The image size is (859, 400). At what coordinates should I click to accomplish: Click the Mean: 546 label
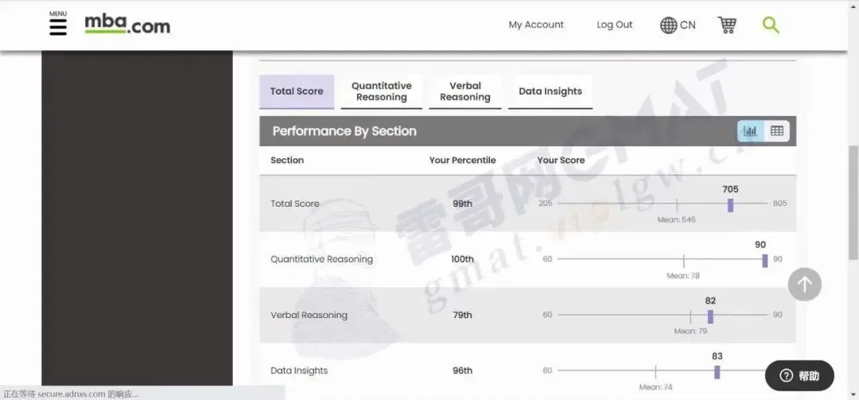tap(677, 219)
